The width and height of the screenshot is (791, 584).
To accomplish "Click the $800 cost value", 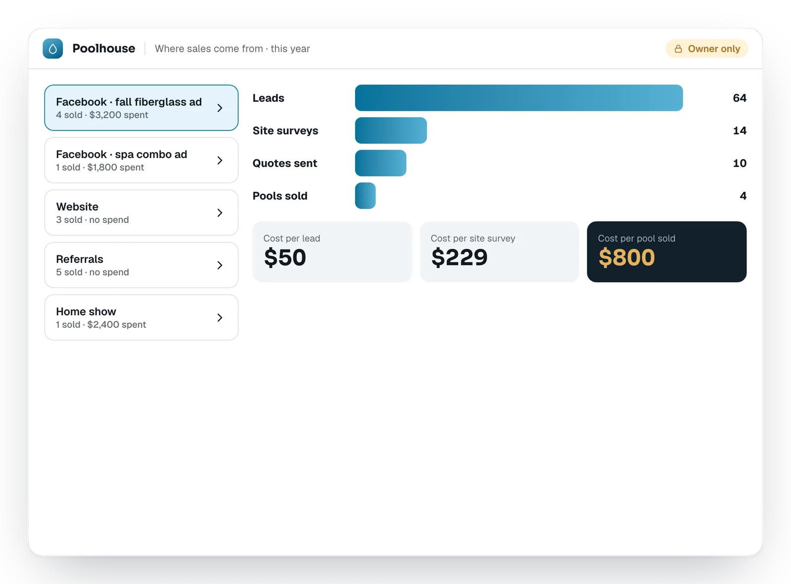I will click(627, 257).
